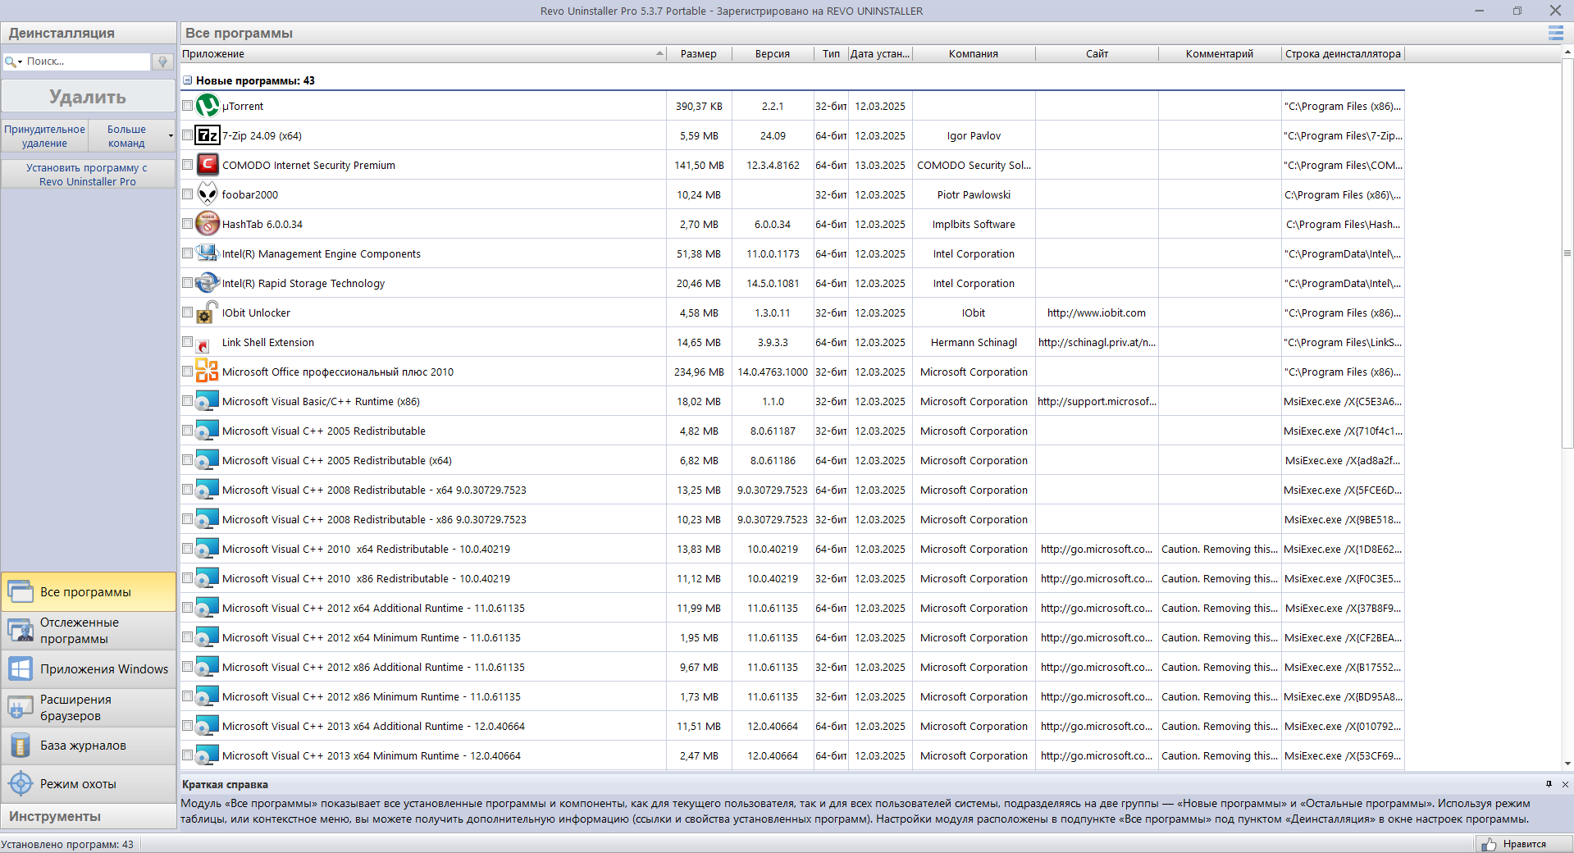The width and height of the screenshot is (1574, 853).
Task: Click the Все программы sidebar icon
Action: point(21,591)
